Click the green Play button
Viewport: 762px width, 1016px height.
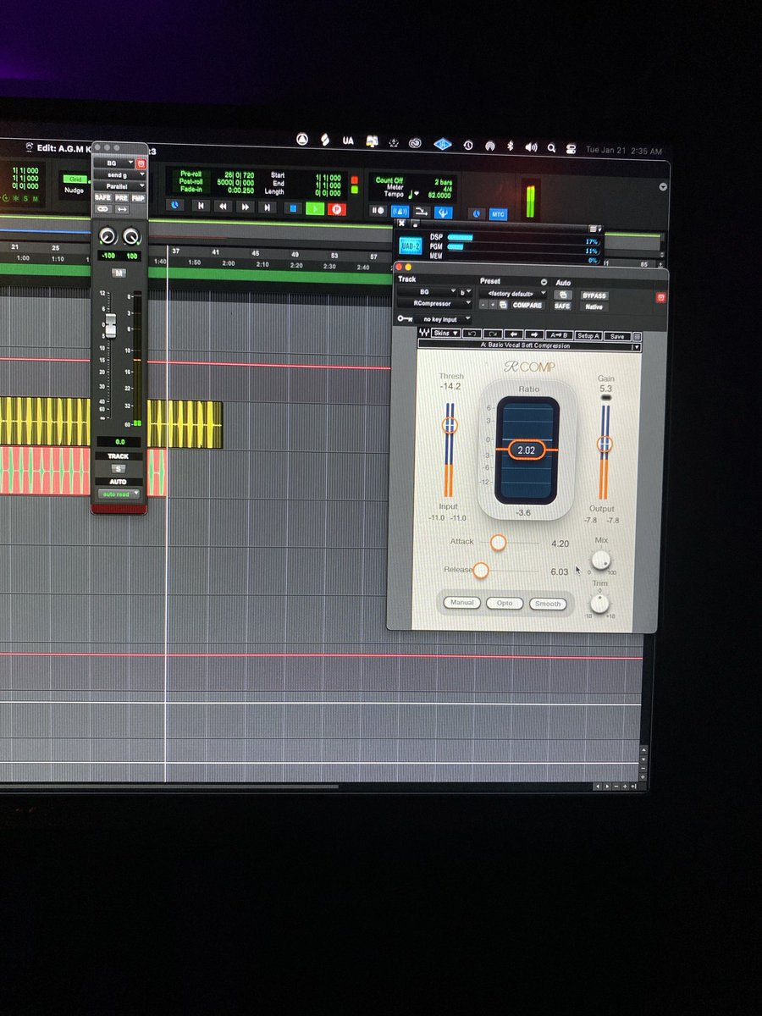[315, 207]
